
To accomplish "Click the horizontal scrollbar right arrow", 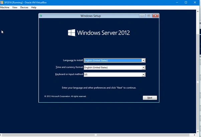I will click(x=194, y=135).
